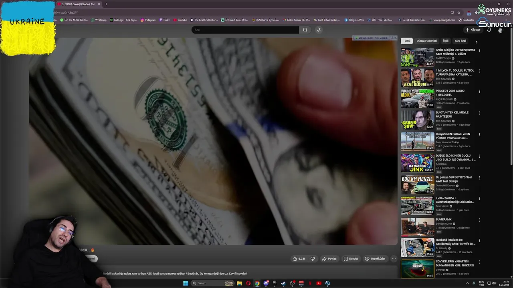The width and height of the screenshot is (513, 288).
Task: Open the help question mark on download bar
Action: pyautogui.click(x=392, y=38)
